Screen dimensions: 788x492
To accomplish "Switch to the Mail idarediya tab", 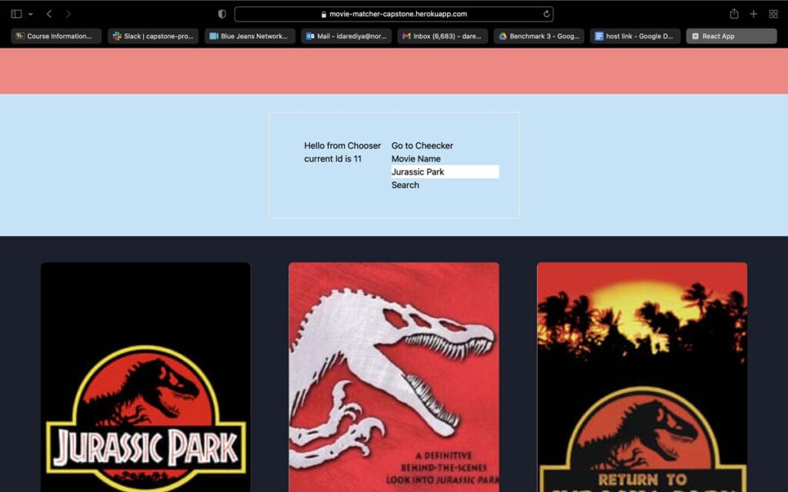I will tap(346, 36).
